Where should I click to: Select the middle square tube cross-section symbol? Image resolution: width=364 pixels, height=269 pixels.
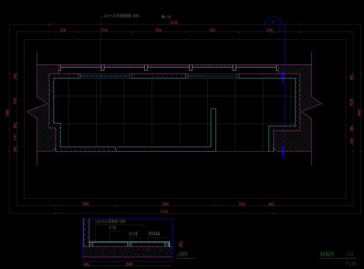pyautogui.click(x=129, y=244)
